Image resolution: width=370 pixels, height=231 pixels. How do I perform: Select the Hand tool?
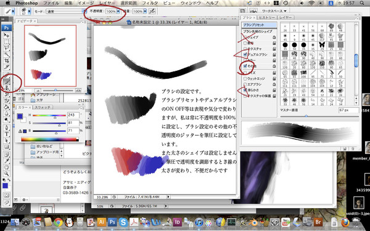[7, 168]
